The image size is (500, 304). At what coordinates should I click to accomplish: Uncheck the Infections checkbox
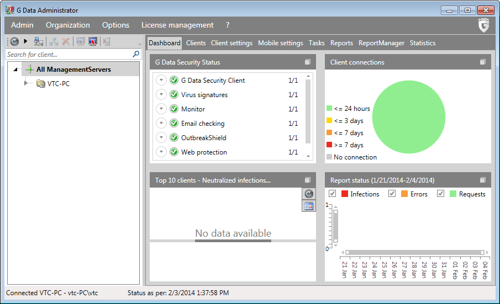[x=333, y=194]
